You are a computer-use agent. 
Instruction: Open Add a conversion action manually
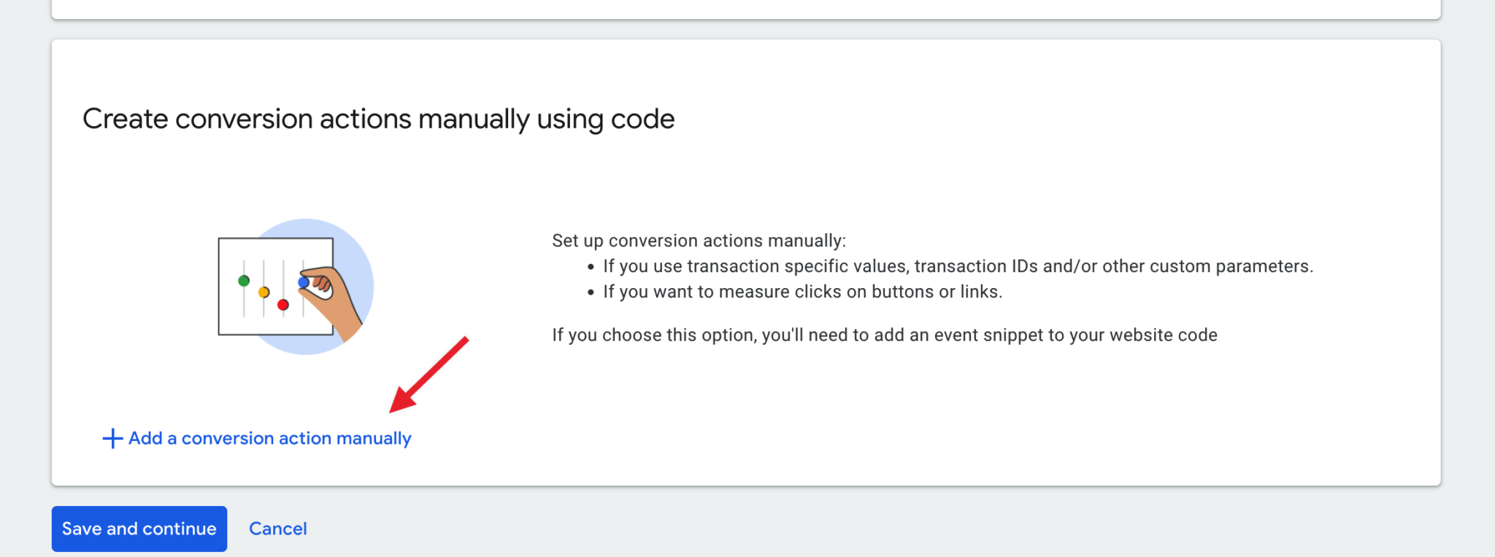(x=269, y=438)
